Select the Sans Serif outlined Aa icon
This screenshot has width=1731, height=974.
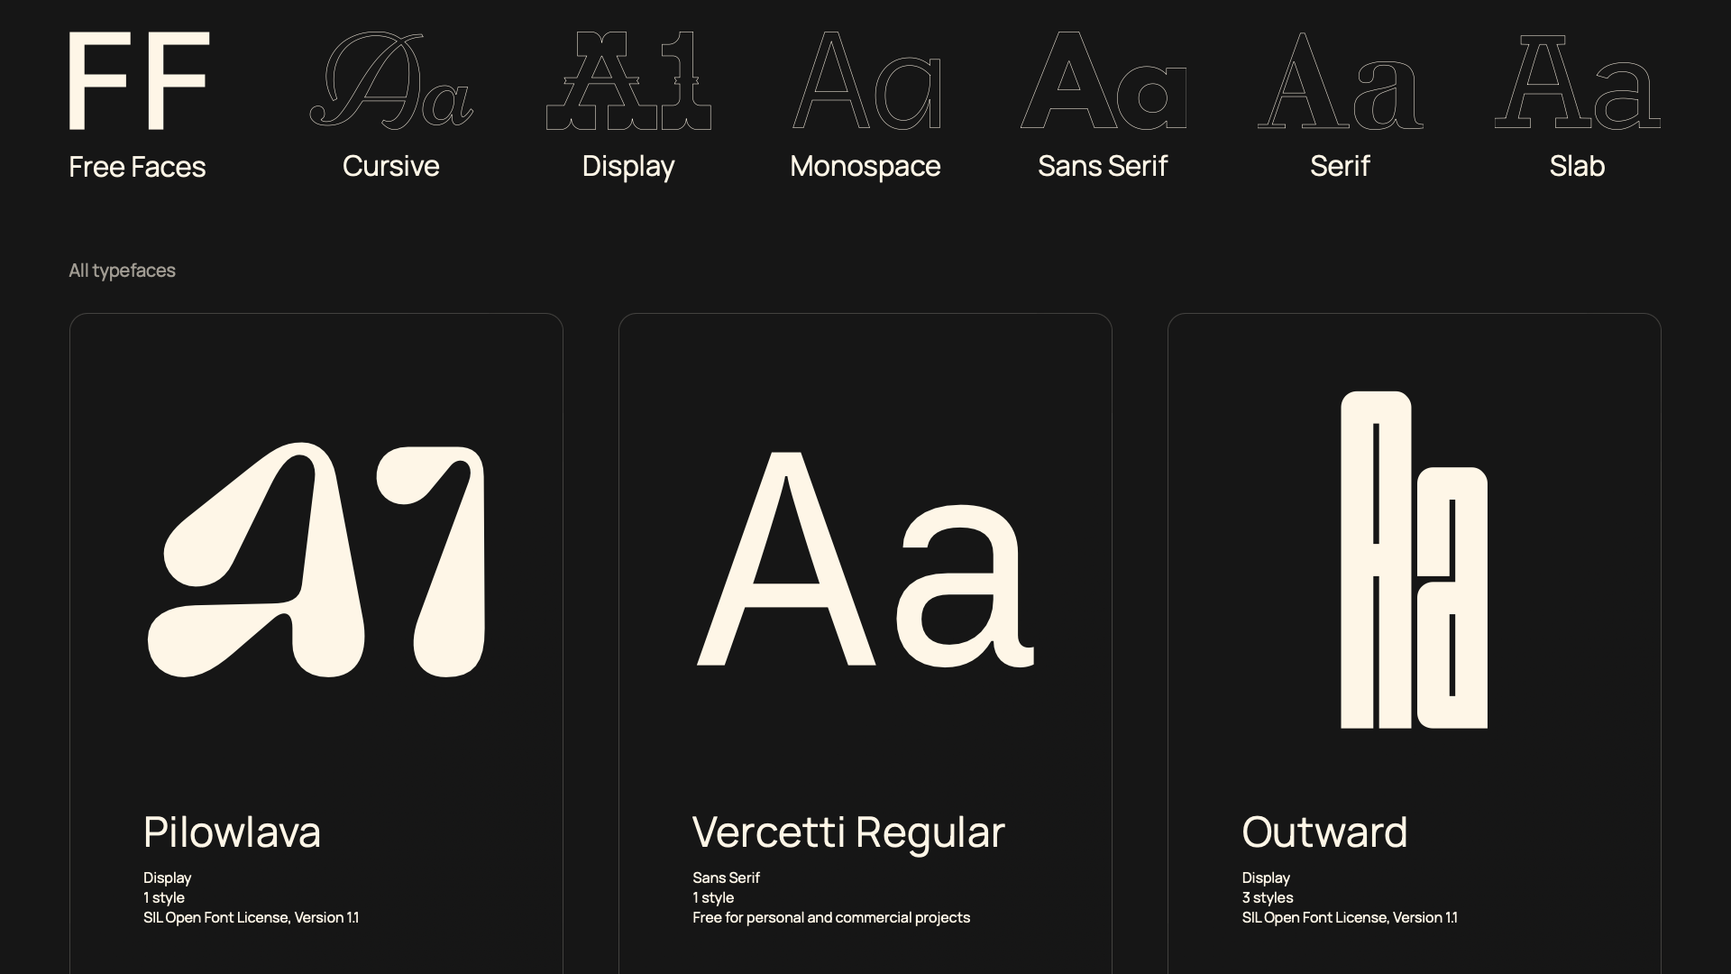click(1103, 80)
